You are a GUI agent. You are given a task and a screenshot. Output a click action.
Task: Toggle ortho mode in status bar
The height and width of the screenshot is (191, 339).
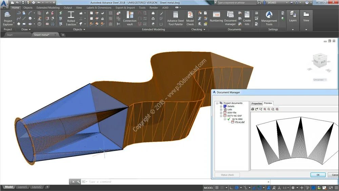pyautogui.click(x=231, y=188)
